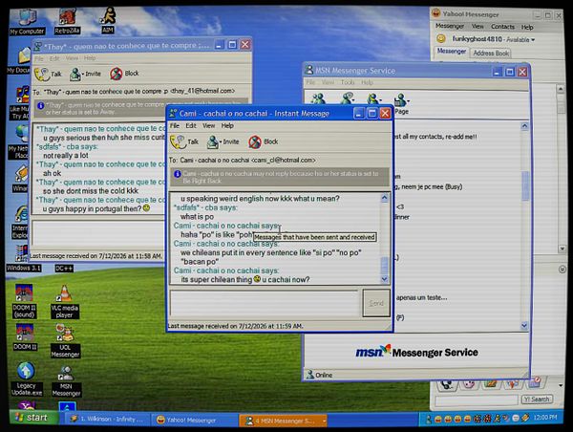Open Tools menu in MSN Messenger Service

(348, 82)
